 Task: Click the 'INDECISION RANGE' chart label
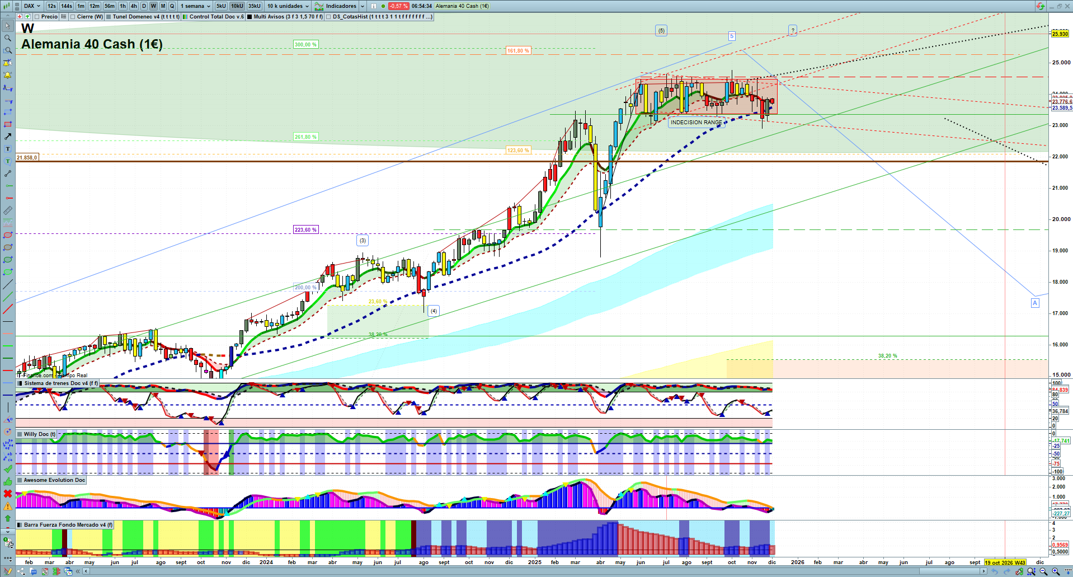[696, 123]
